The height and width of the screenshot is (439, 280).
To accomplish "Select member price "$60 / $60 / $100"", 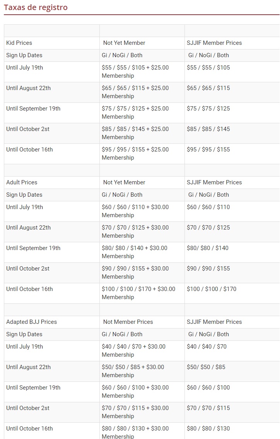I will point(208,388).
